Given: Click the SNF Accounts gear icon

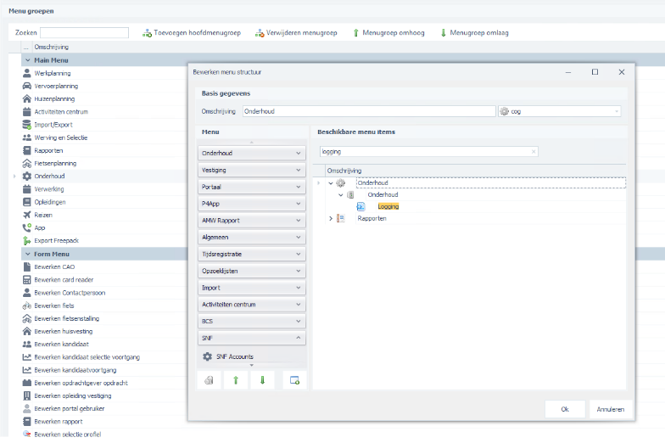Looking at the screenshot, I should (x=207, y=356).
